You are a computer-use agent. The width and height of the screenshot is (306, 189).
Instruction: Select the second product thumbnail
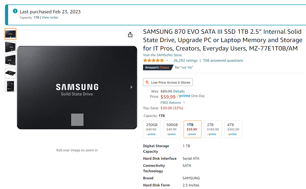pos(10,47)
